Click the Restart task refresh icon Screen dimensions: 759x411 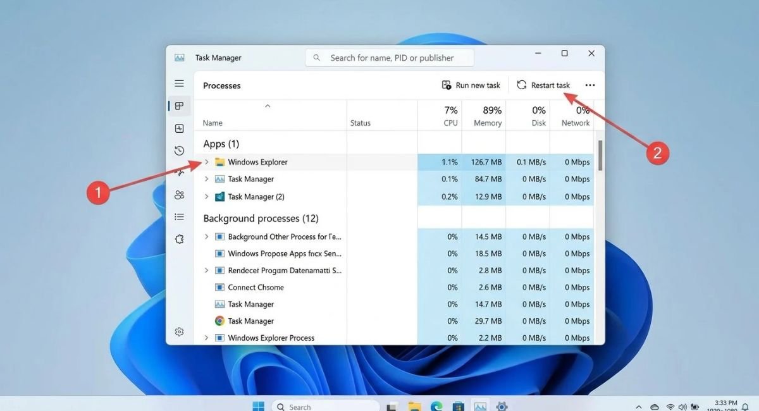[x=522, y=85]
